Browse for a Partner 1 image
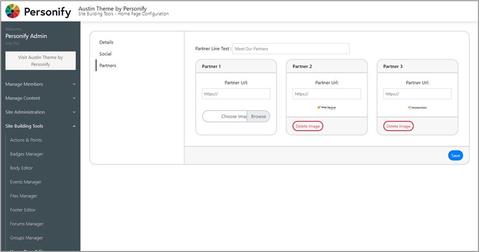This screenshot has height=252, width=479. 258,117
